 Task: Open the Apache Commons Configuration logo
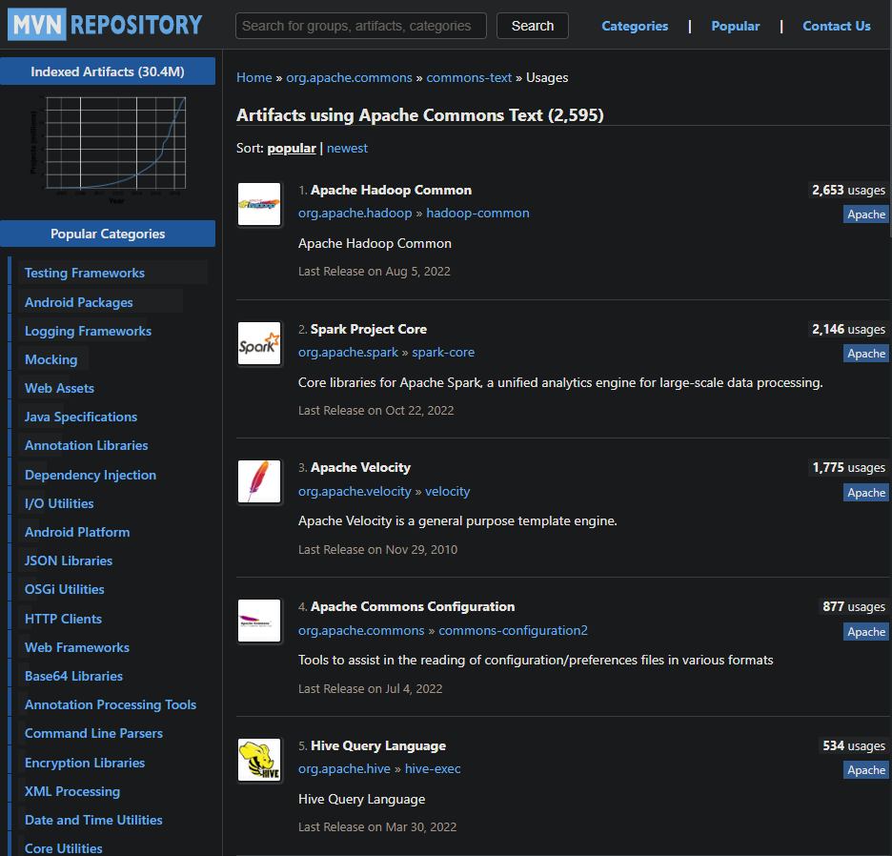(x=259, y=621)
